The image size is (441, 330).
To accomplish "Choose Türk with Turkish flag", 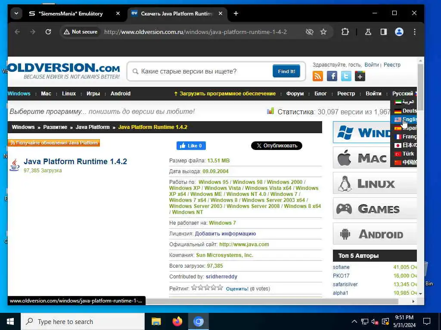I will [404, 154].
